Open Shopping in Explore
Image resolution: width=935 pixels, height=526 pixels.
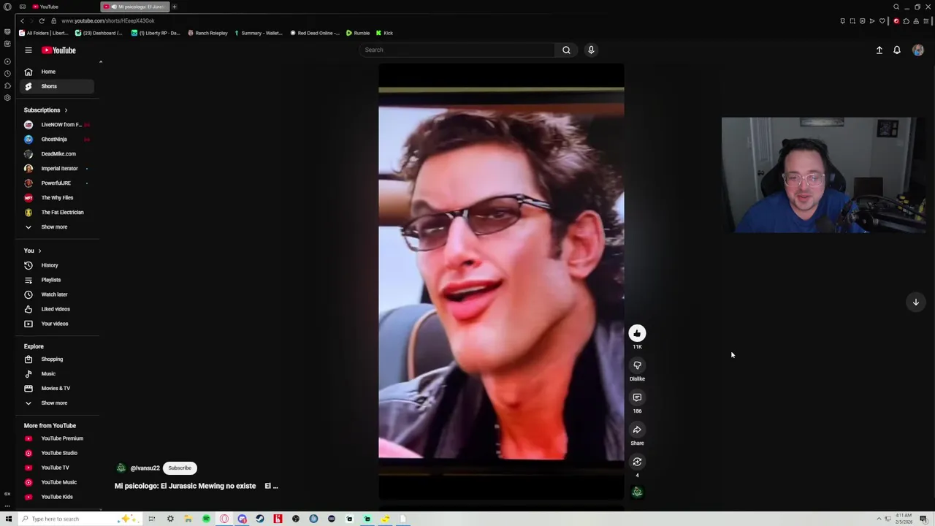pyautogui.click(x=58, y=359)
